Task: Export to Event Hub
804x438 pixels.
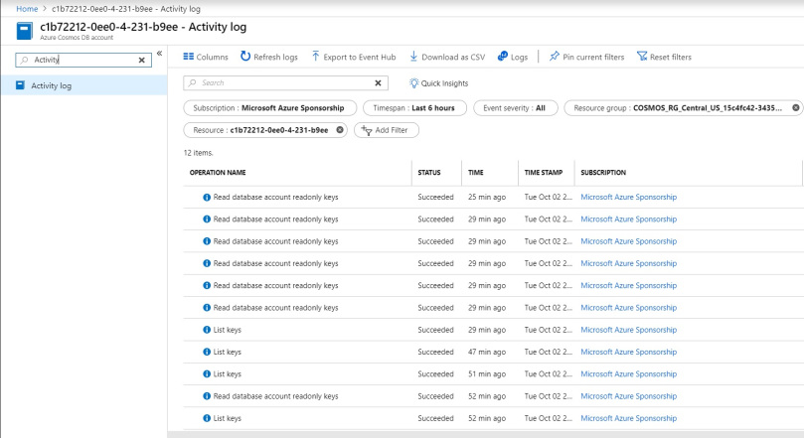Action: click(x=354, y=57)
